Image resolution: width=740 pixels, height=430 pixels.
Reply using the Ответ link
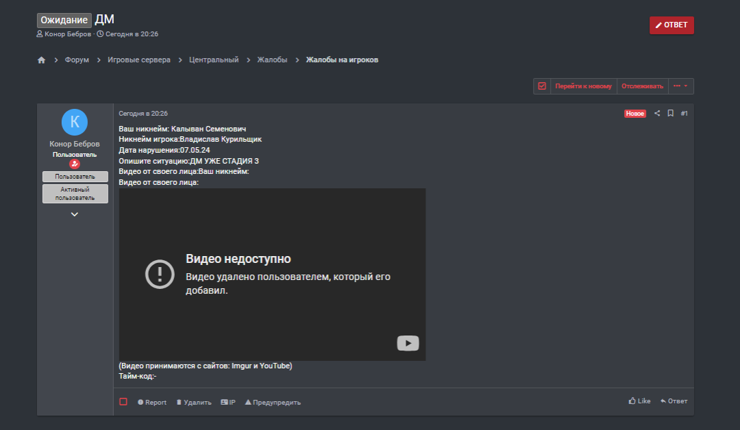click(674, 401)
